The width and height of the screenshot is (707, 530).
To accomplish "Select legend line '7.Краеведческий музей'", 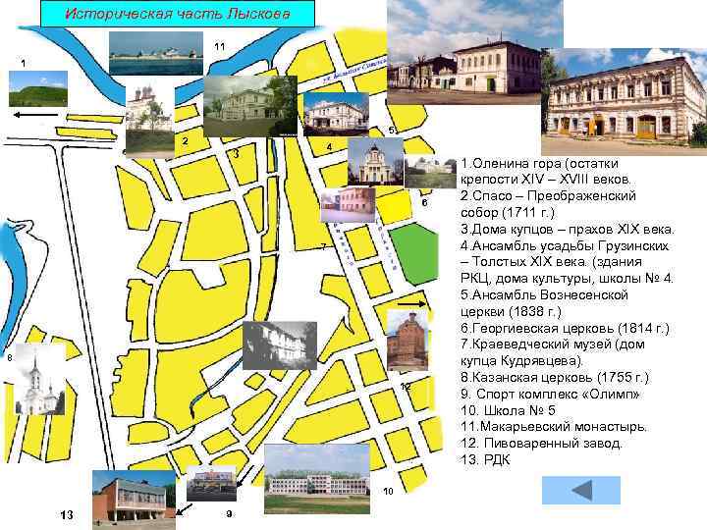I will (553, 352).
